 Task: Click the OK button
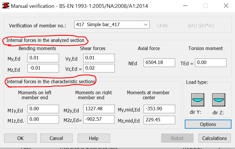tap(20, 138)
